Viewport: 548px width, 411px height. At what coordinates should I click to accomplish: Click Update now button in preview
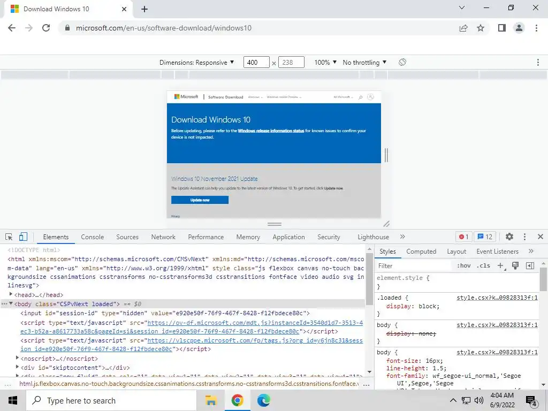200,200
